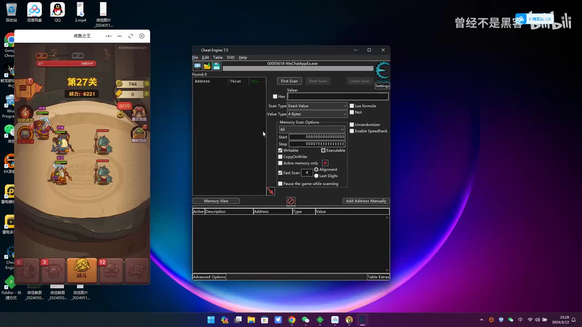
Task: Open the memory region 'All' dropdown
Action: 312,129
